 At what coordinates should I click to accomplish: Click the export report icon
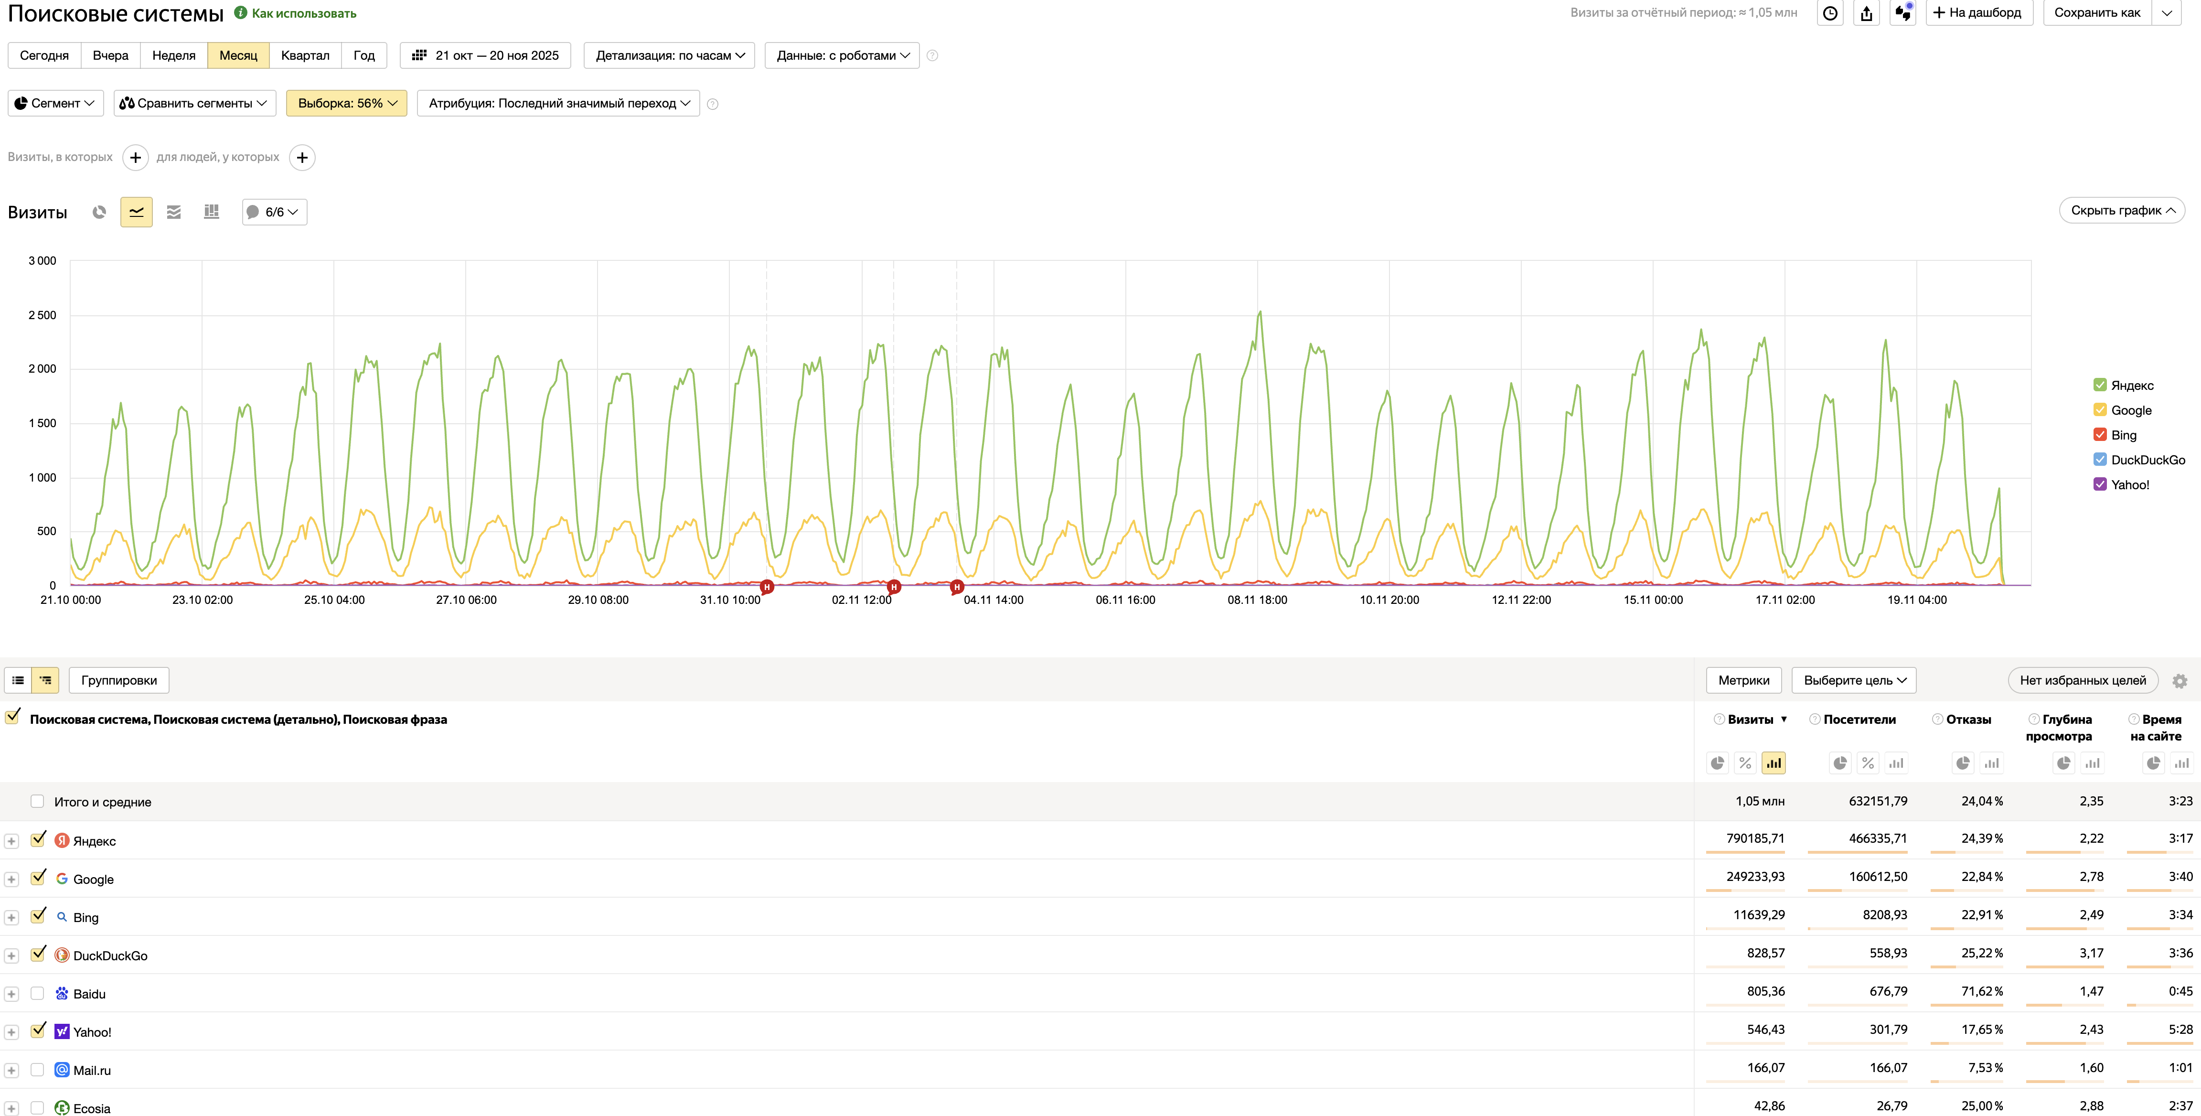tap(1866, 13)
